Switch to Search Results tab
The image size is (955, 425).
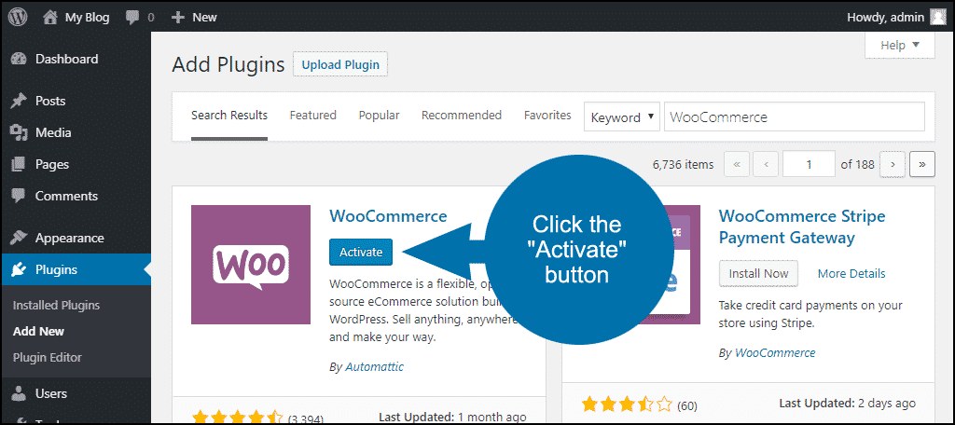[229, 115]
